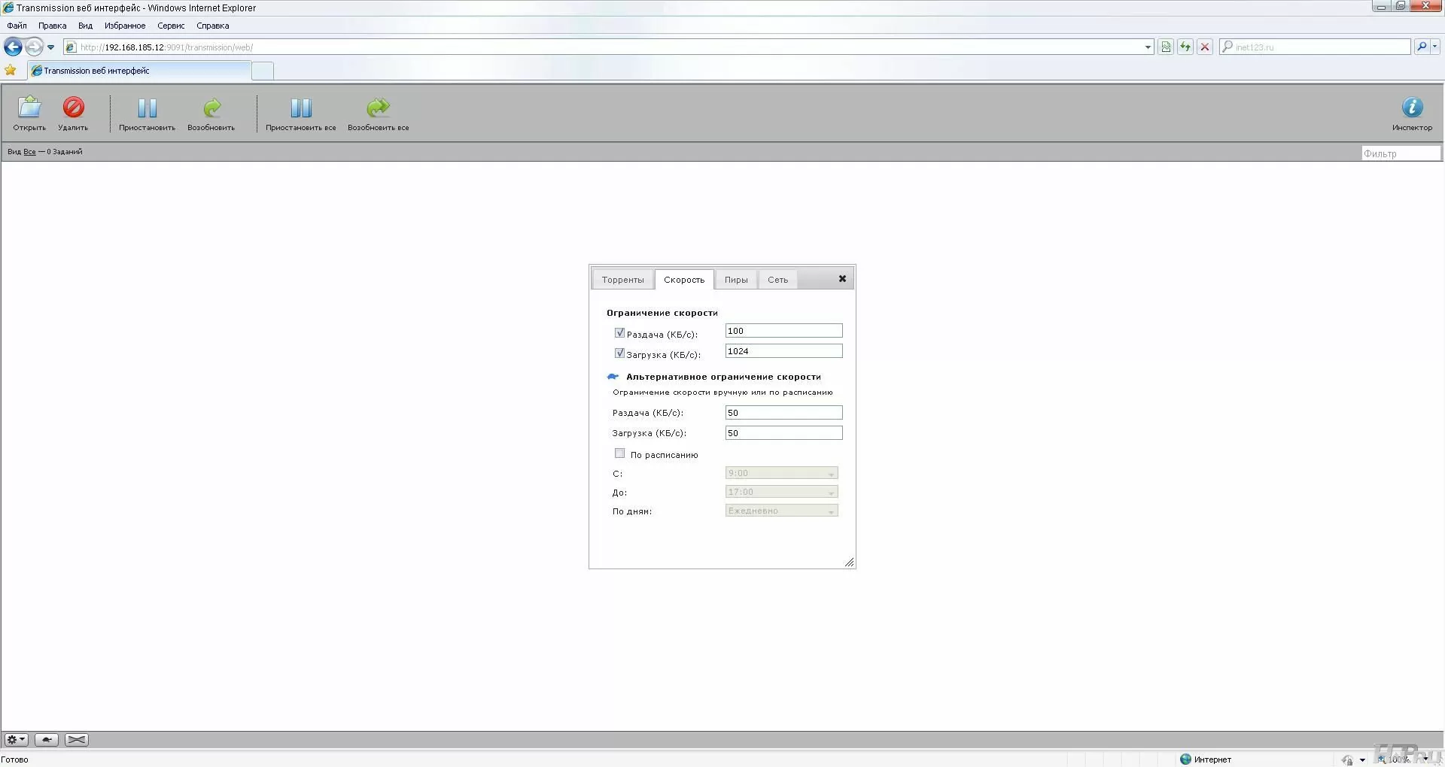
Task: Resume the selected torrent via toolbar
Action: (211, 108)
